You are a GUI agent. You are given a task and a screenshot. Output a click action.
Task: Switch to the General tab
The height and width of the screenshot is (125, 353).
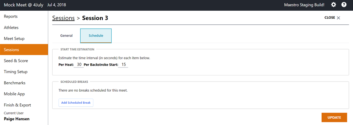pos(67,35)
